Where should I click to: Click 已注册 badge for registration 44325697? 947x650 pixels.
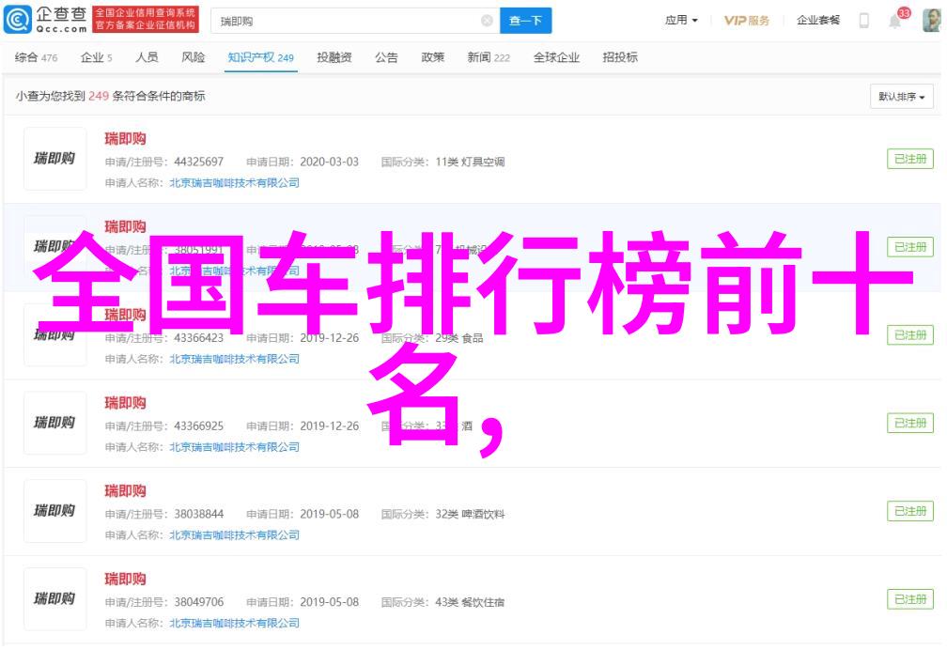[x=910, y=159]
